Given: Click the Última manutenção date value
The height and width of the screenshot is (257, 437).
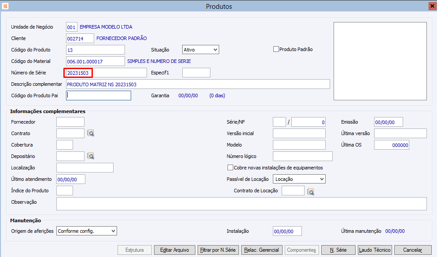Looking at the screenshot, I should (395, 231).
